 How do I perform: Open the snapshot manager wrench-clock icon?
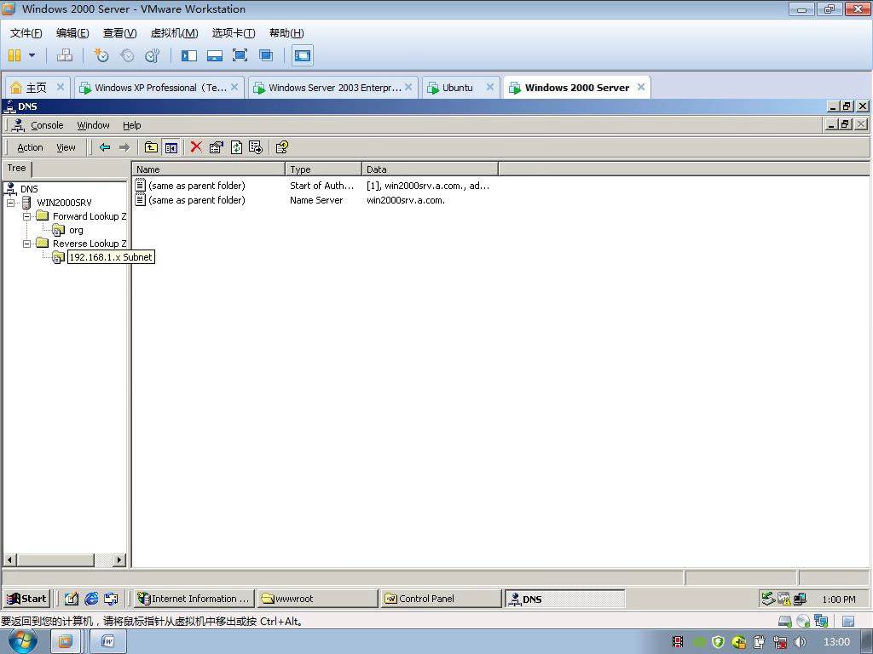[x=152, y=55]
